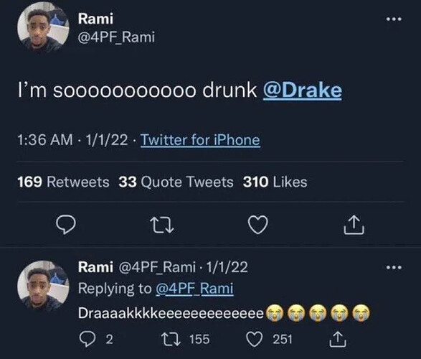View the 169 Retweets list
The height and width of the screenshot is (359, 421).
(x=63, y=182)
